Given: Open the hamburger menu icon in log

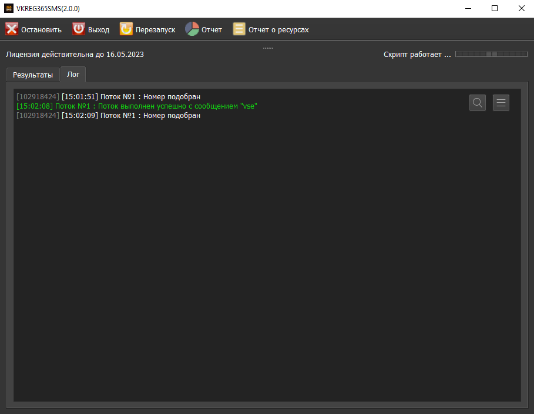Looking at the screenshot, I should pos(501,103).
